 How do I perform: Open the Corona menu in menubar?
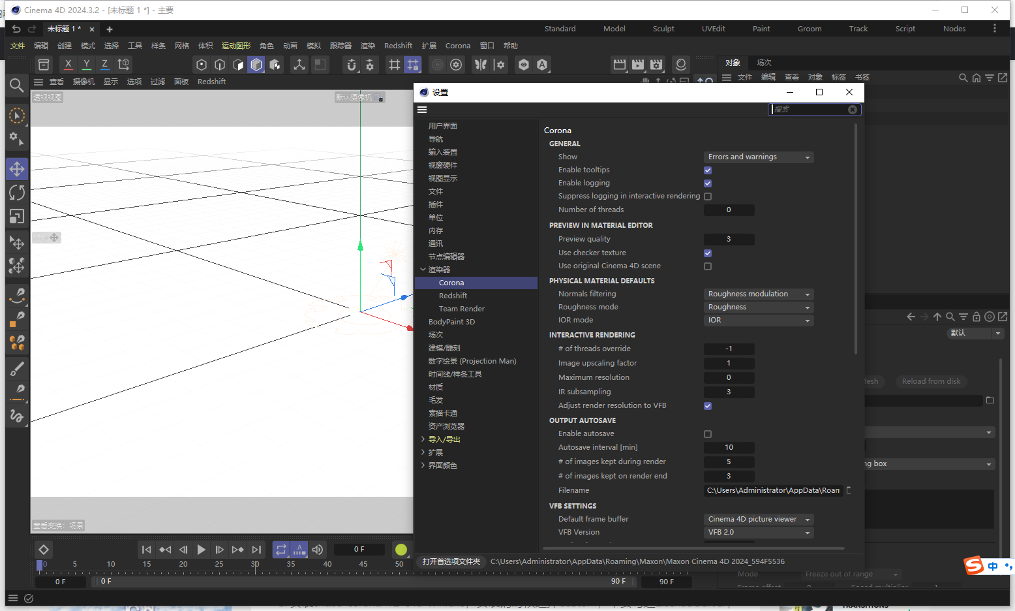[458, 46]
